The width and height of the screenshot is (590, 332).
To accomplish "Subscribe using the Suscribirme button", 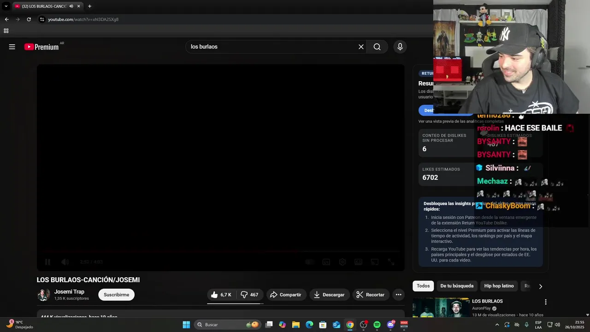I will [116, 295].
